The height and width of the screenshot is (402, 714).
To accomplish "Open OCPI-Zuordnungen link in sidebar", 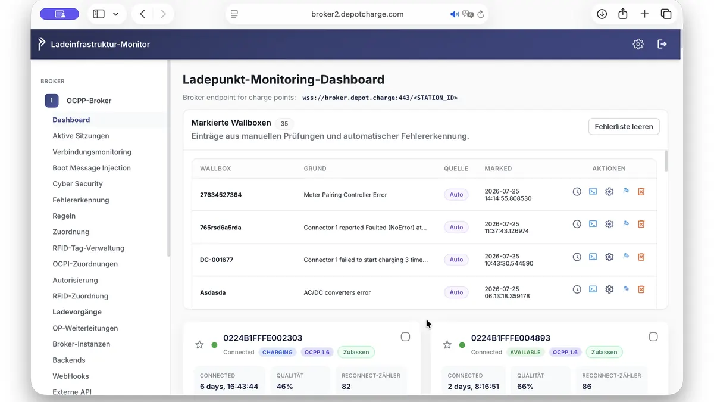I will [85, 264].
